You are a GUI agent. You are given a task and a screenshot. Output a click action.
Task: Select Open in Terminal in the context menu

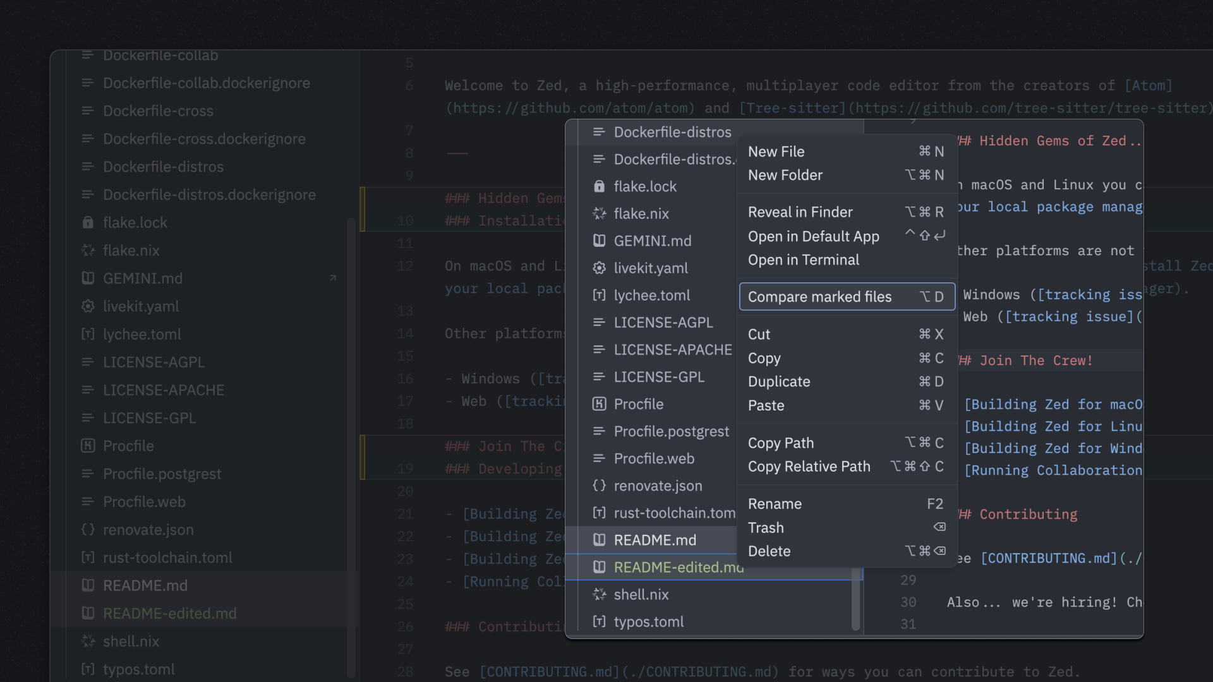(804, 260)
